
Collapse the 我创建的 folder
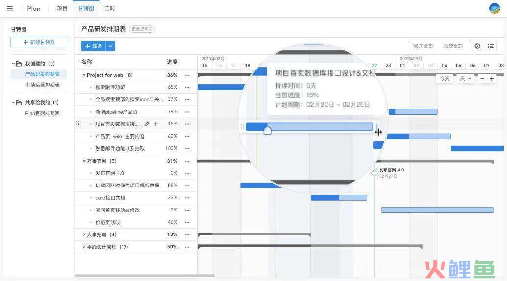(x=13, y=64)
